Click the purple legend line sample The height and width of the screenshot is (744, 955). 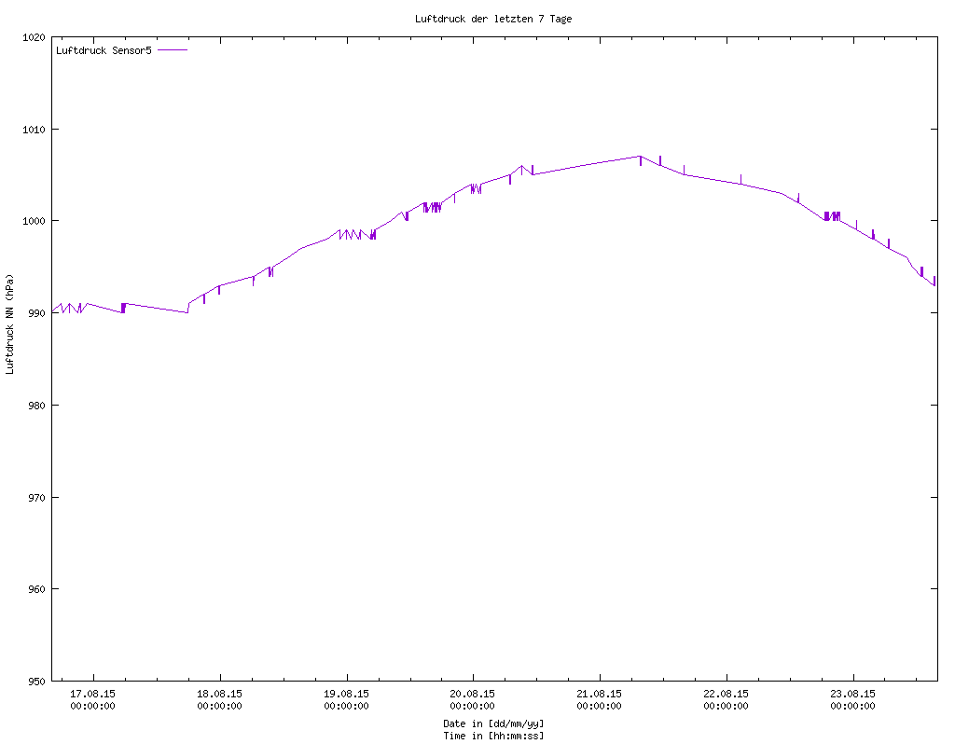[173, 50]
